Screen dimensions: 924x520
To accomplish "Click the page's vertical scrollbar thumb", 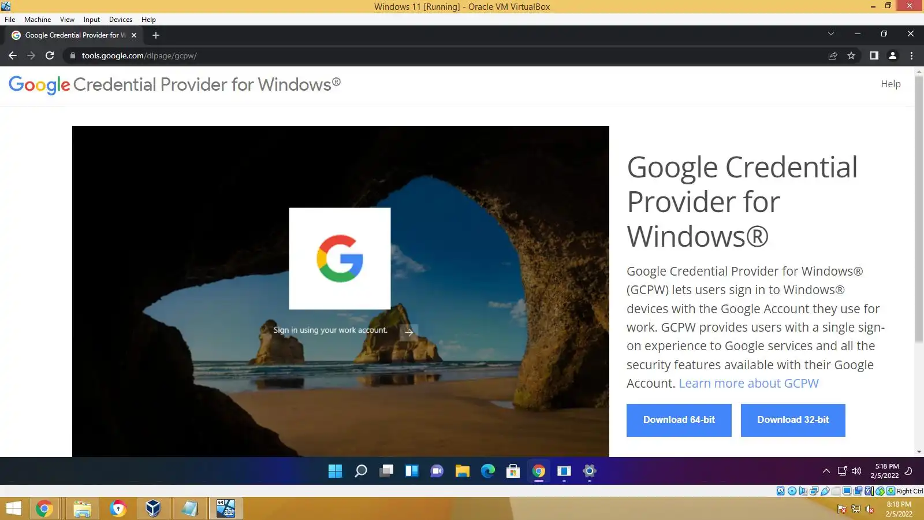I will tap(919, 208).
